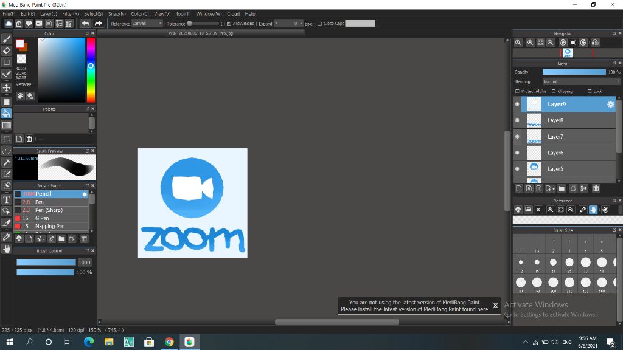Viewport: 623px width, 350px height.
Task: Delete layer with Layer panel trash icon
Action: click(x=596, y=188)
